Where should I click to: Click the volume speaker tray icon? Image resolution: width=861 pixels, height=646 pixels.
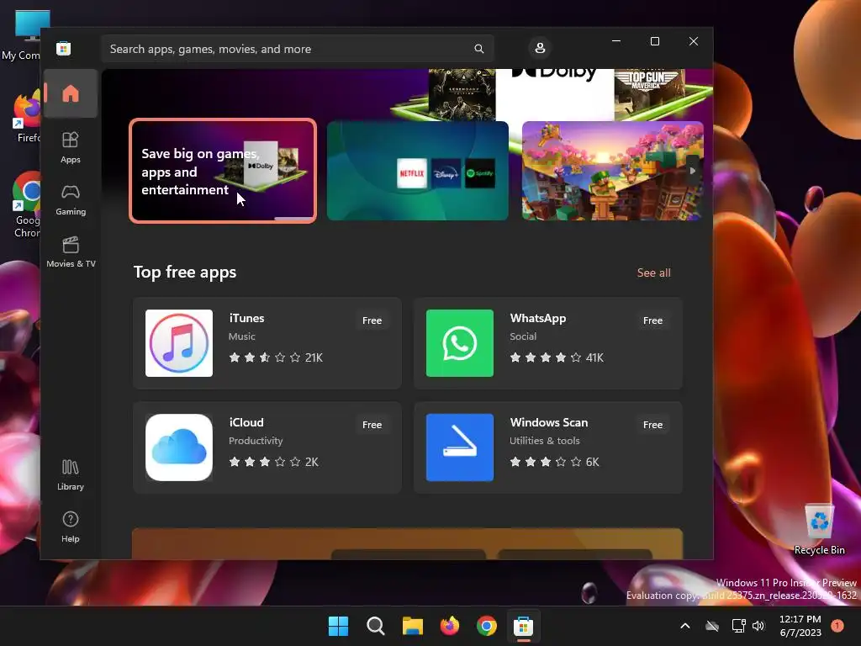(x=758, y=626)
